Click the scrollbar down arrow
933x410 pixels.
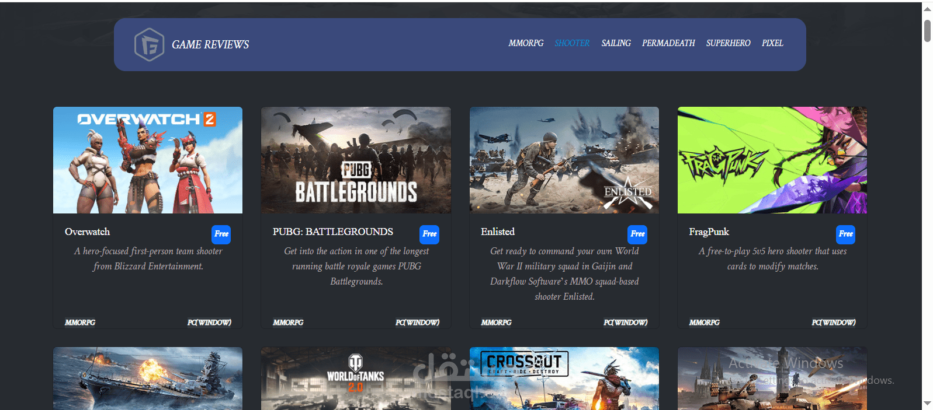[927, 403]
